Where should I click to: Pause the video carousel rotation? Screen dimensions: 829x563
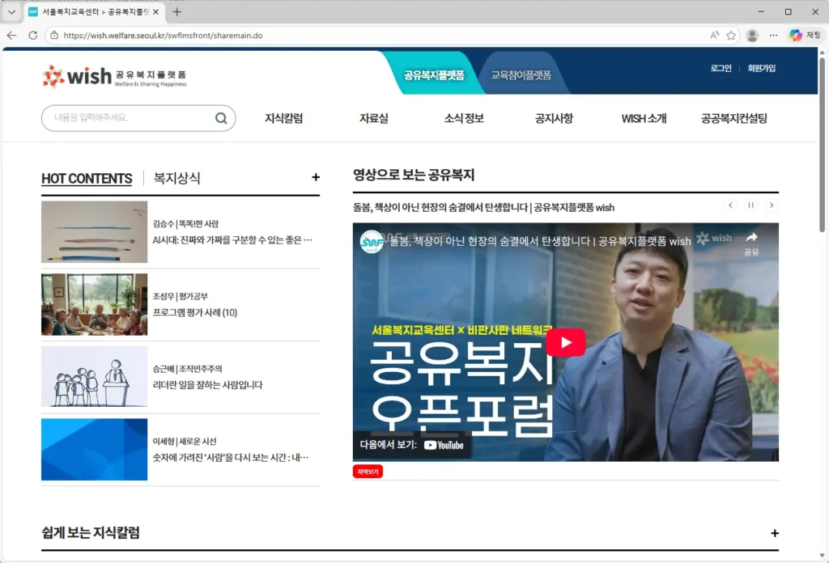click(750, 205)
